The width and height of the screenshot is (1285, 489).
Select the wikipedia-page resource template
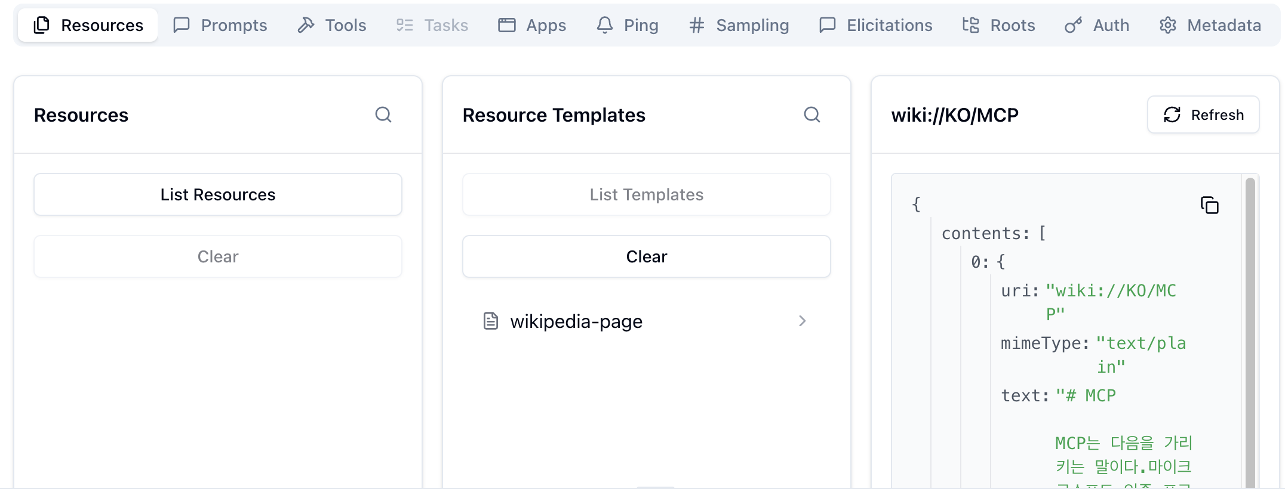click(576, 321)
